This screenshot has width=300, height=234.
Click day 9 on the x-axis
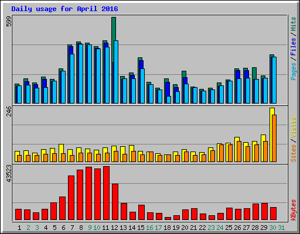click(90, 228)
